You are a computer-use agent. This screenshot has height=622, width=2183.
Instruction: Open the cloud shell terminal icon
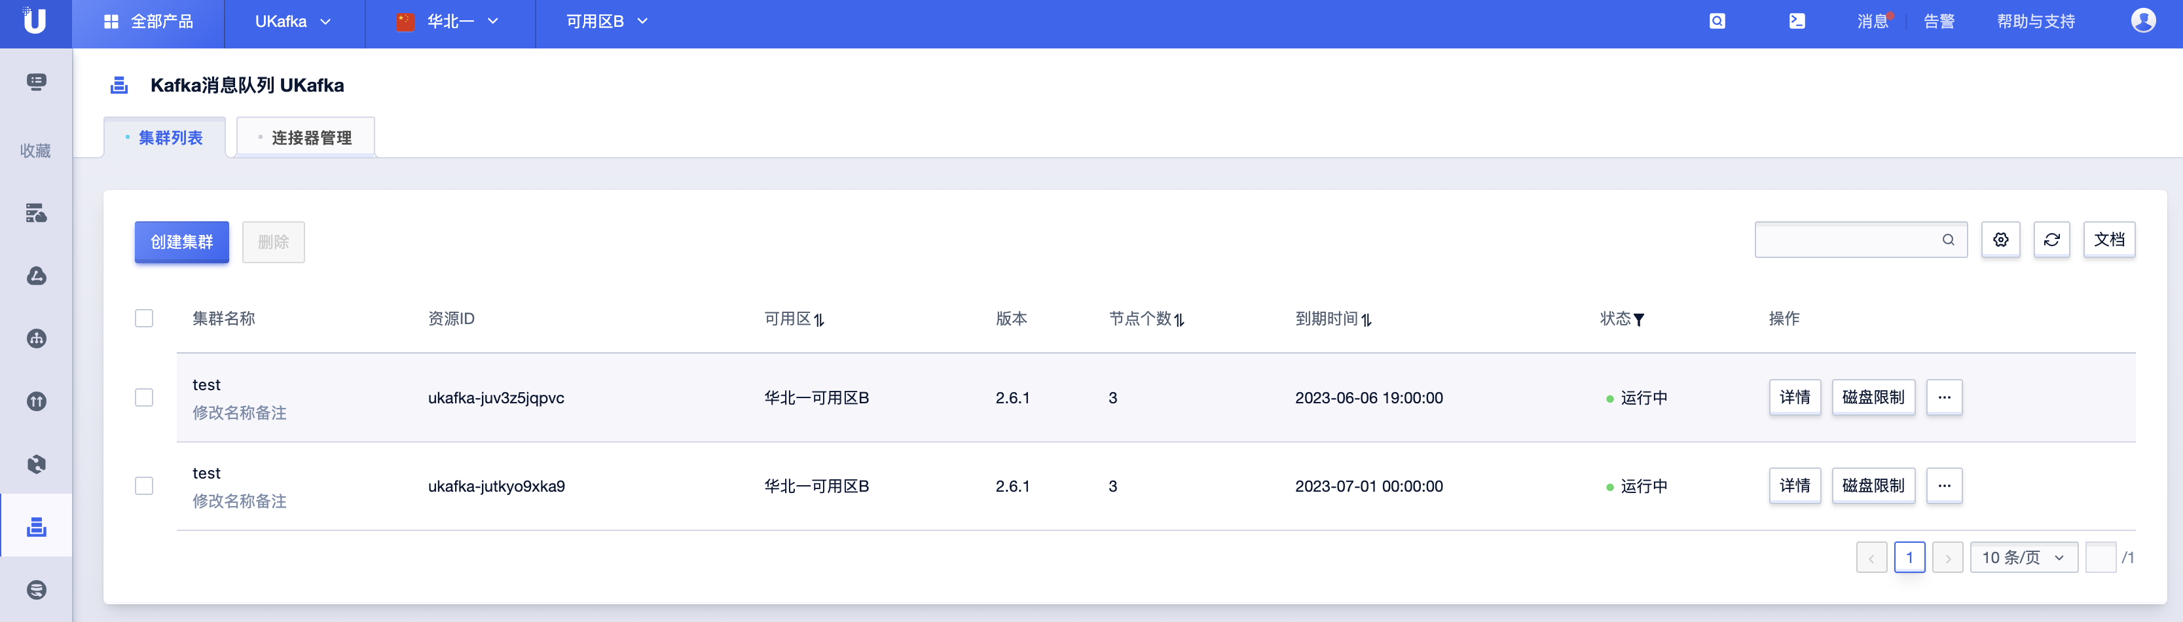[x=1797, y=21]
